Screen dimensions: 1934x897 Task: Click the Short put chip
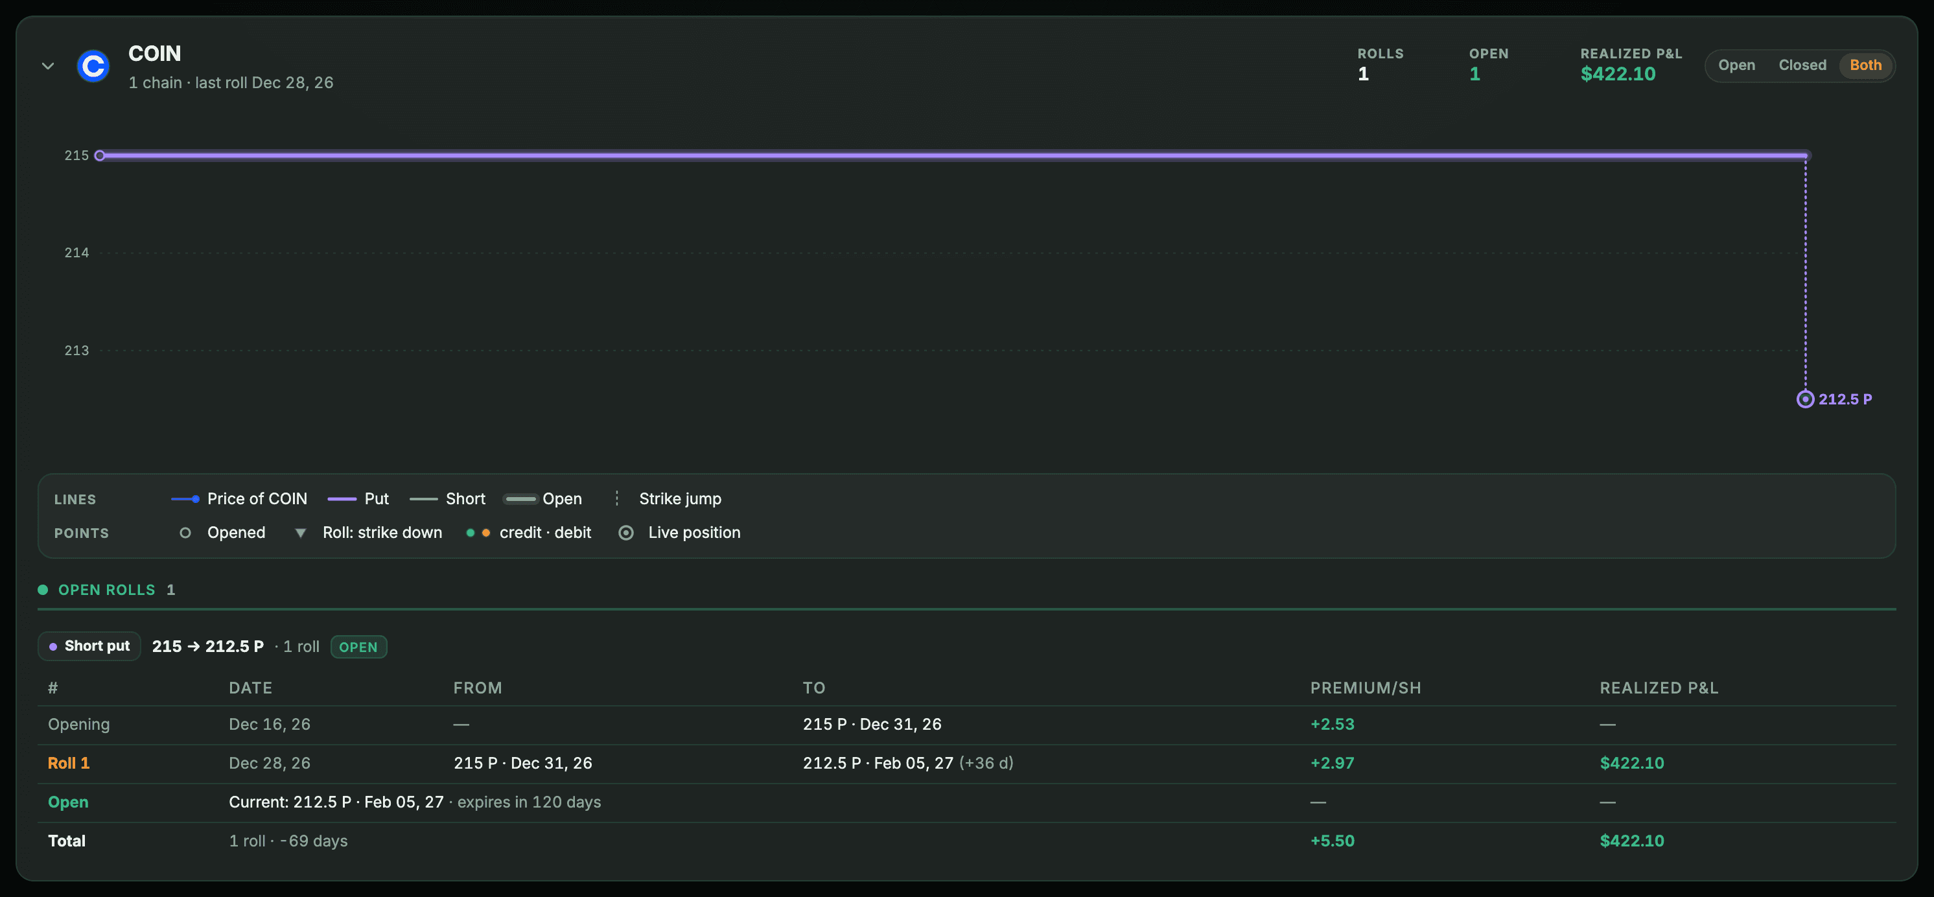pyautogui.click(x=89, y=646)
